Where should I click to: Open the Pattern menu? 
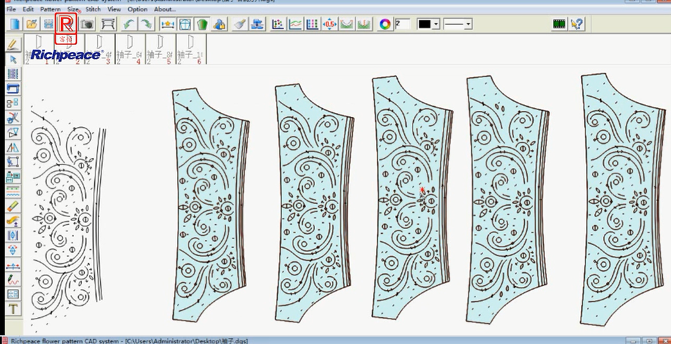click(x=50, y=9)
